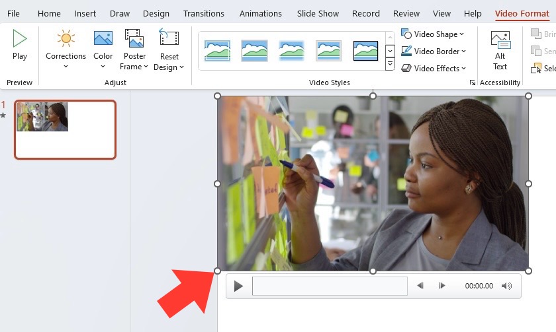Open the Poster Frame options
Screen dimensions: 556x332
pos(134,50)
